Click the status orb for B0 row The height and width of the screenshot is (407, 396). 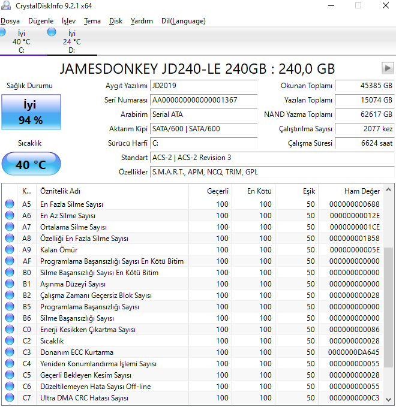tap(10, 273)
